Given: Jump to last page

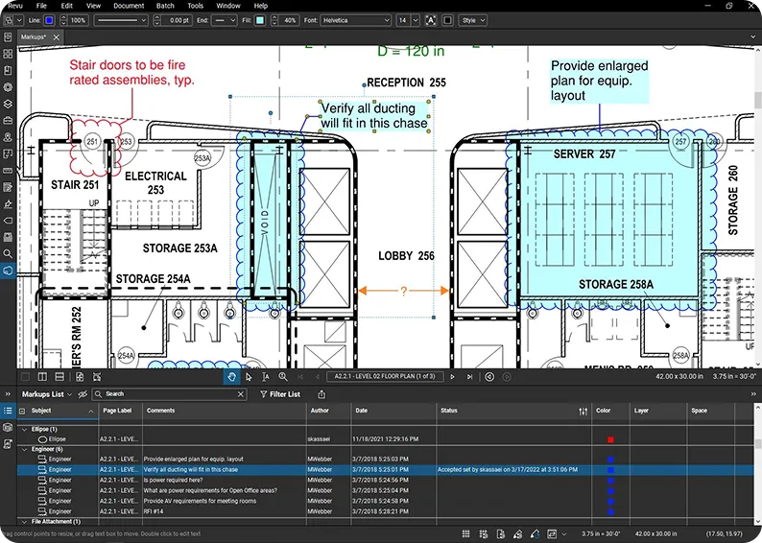Looking at the screenshot, I should click(x=469, y=377).
